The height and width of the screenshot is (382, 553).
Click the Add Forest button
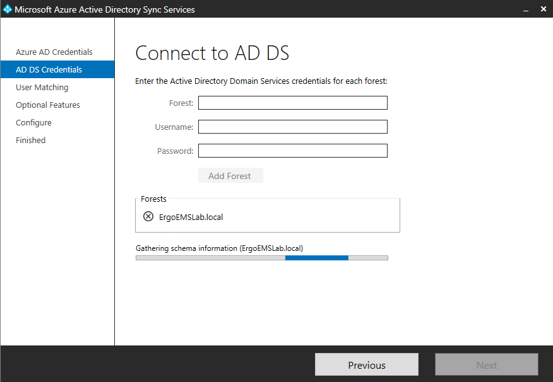click(x=230, y=175)
